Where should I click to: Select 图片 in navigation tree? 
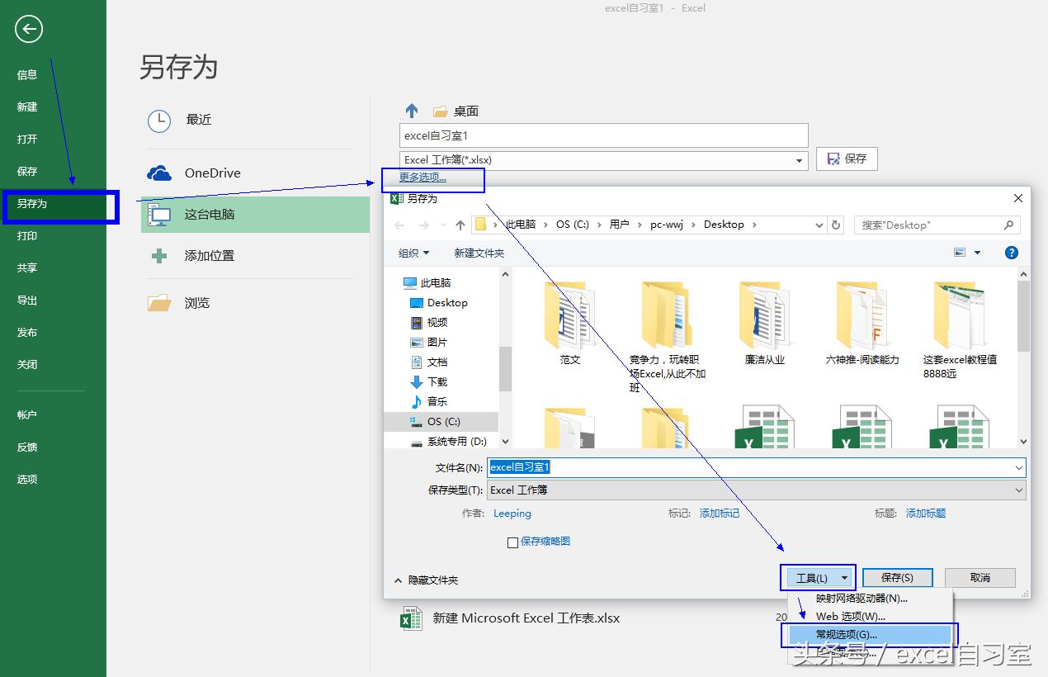click(x=429, y=342)
